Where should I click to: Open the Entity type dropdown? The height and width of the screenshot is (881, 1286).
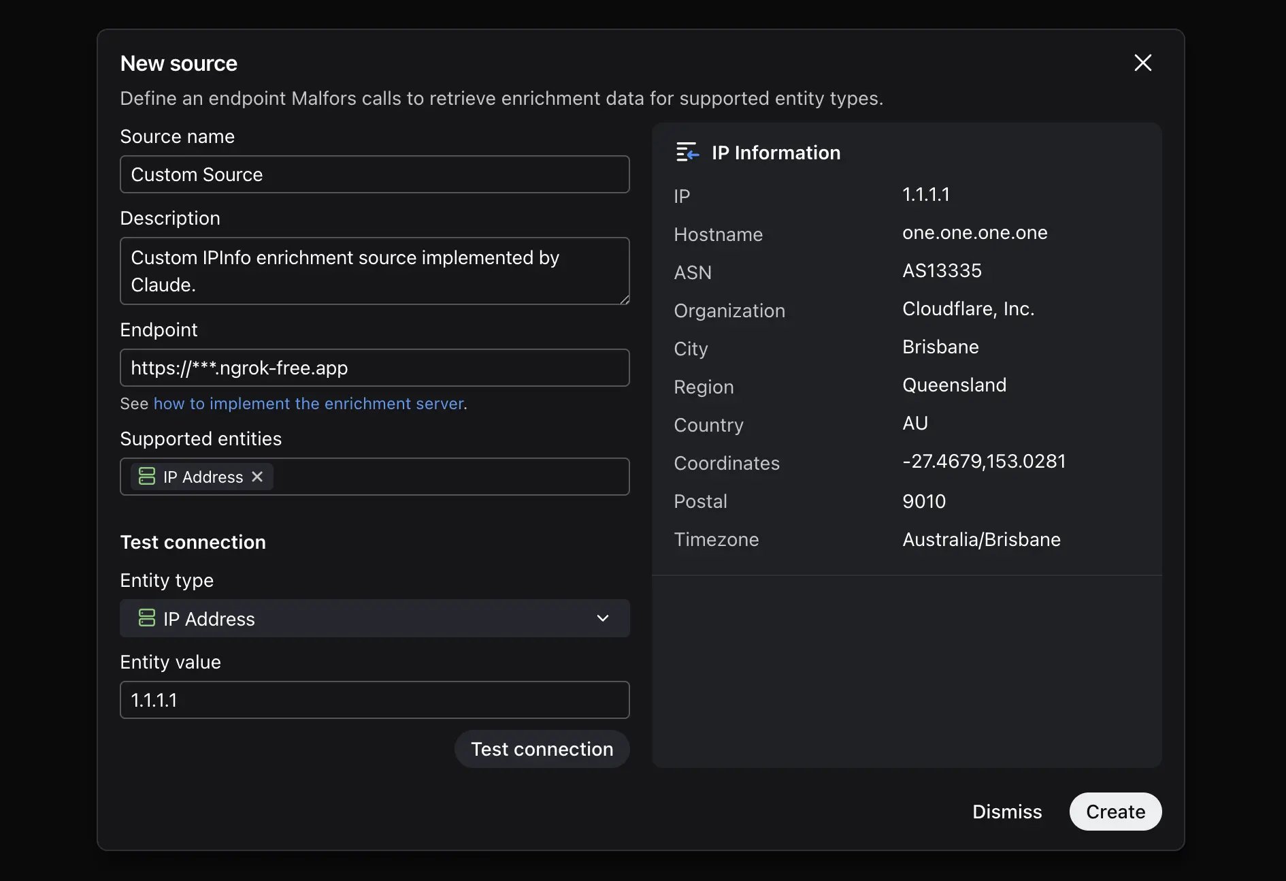pyautogui.click(x=601, y=618)
